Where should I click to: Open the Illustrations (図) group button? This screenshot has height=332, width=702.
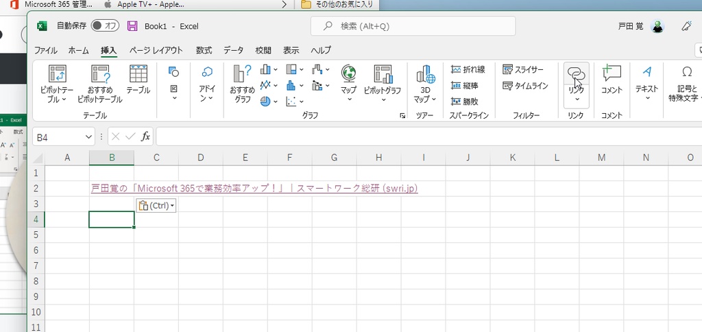pos(173,83)
